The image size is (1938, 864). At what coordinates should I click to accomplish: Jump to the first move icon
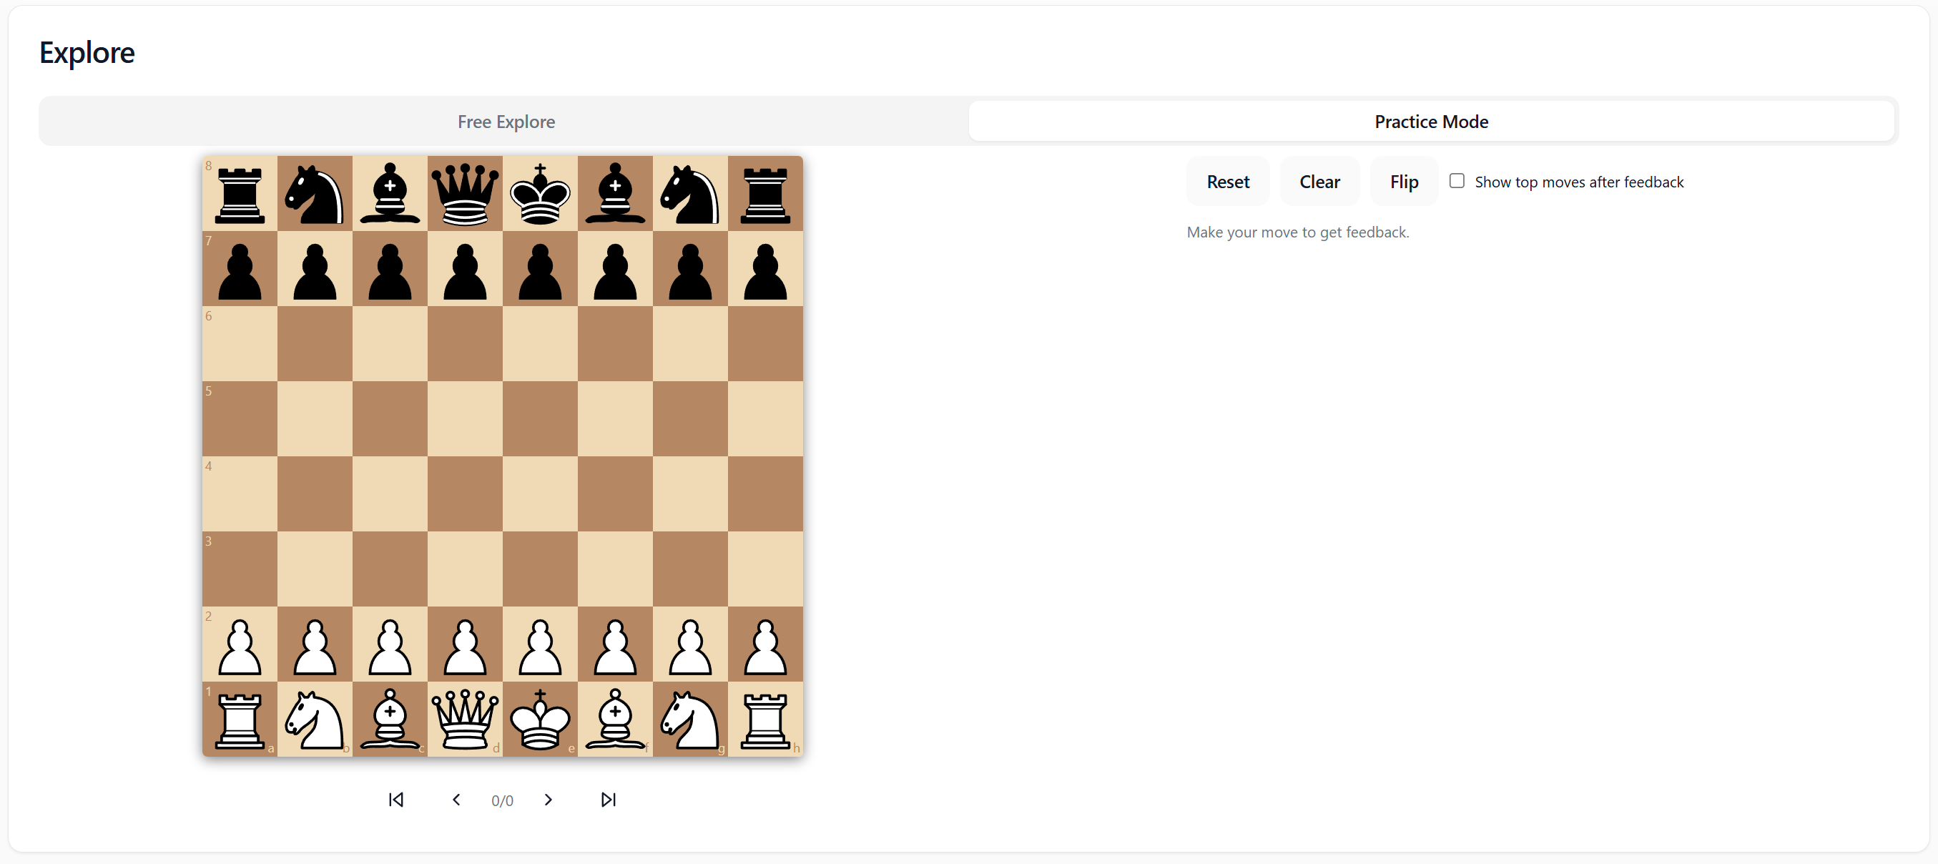click(395, 800)
